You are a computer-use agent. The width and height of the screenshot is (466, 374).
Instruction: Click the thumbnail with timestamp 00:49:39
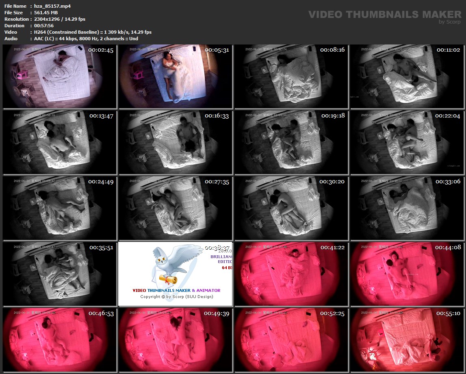pos(176,340)
